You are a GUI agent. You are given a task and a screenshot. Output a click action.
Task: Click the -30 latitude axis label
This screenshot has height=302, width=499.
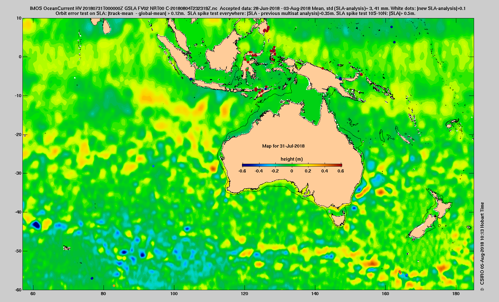pyautogui.click(x=18, y=173)
